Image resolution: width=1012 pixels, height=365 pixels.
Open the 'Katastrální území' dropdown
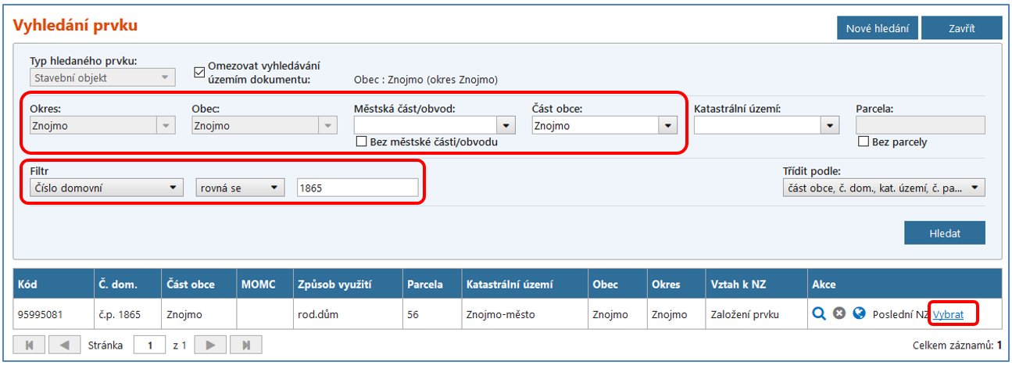pos(828,125)
